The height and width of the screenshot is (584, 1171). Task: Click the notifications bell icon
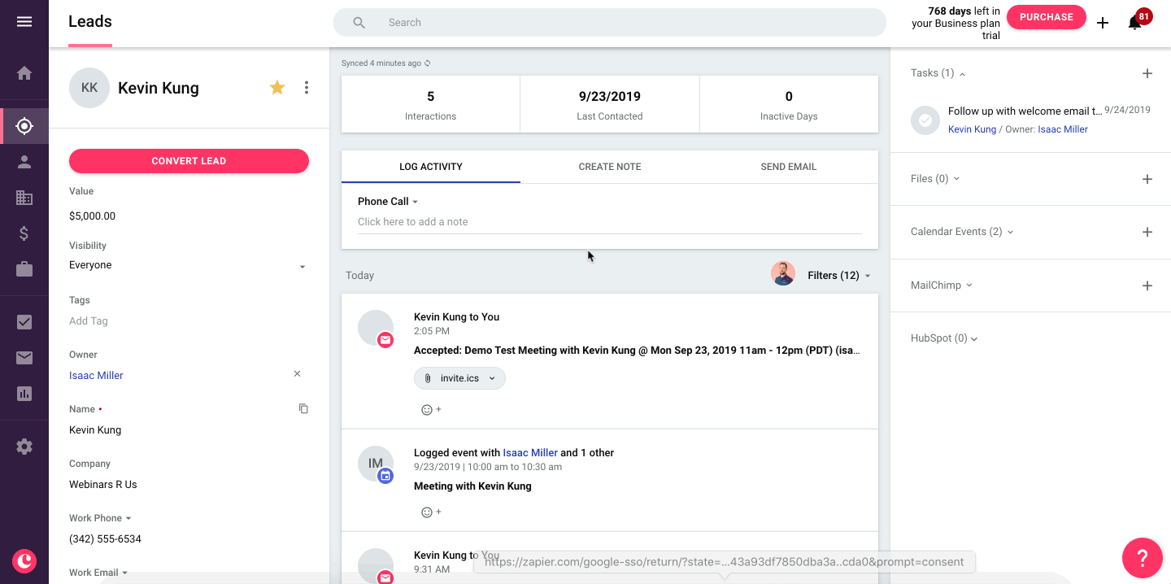click(1134, 23)
